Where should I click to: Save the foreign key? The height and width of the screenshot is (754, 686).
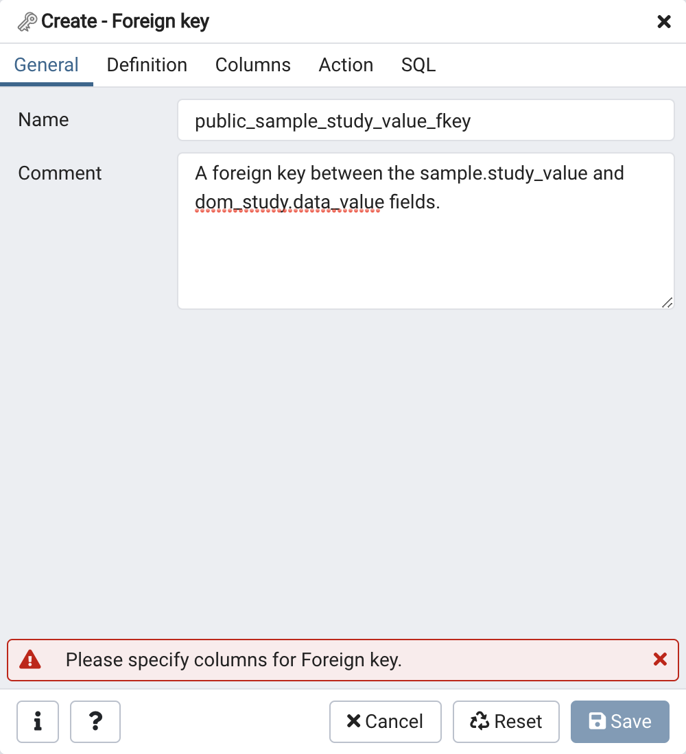[620, 721]
